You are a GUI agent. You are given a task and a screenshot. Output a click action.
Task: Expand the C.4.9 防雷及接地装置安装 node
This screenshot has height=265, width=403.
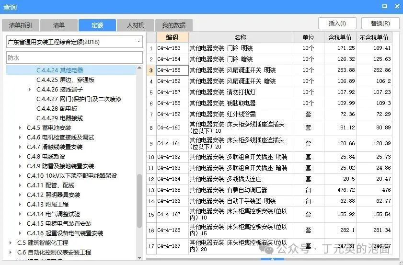coord(20,166)
